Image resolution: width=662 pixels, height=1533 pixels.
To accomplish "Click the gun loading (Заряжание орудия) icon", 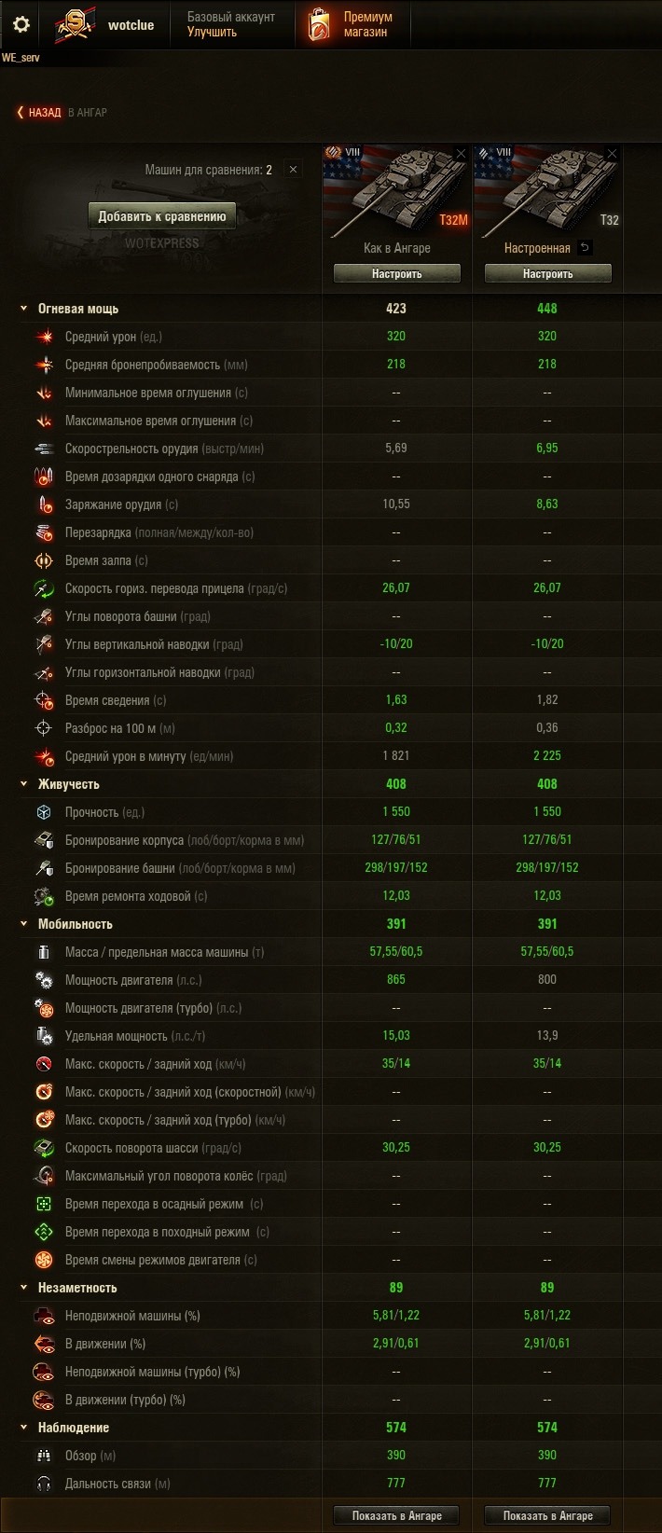I will pos(43,504).
